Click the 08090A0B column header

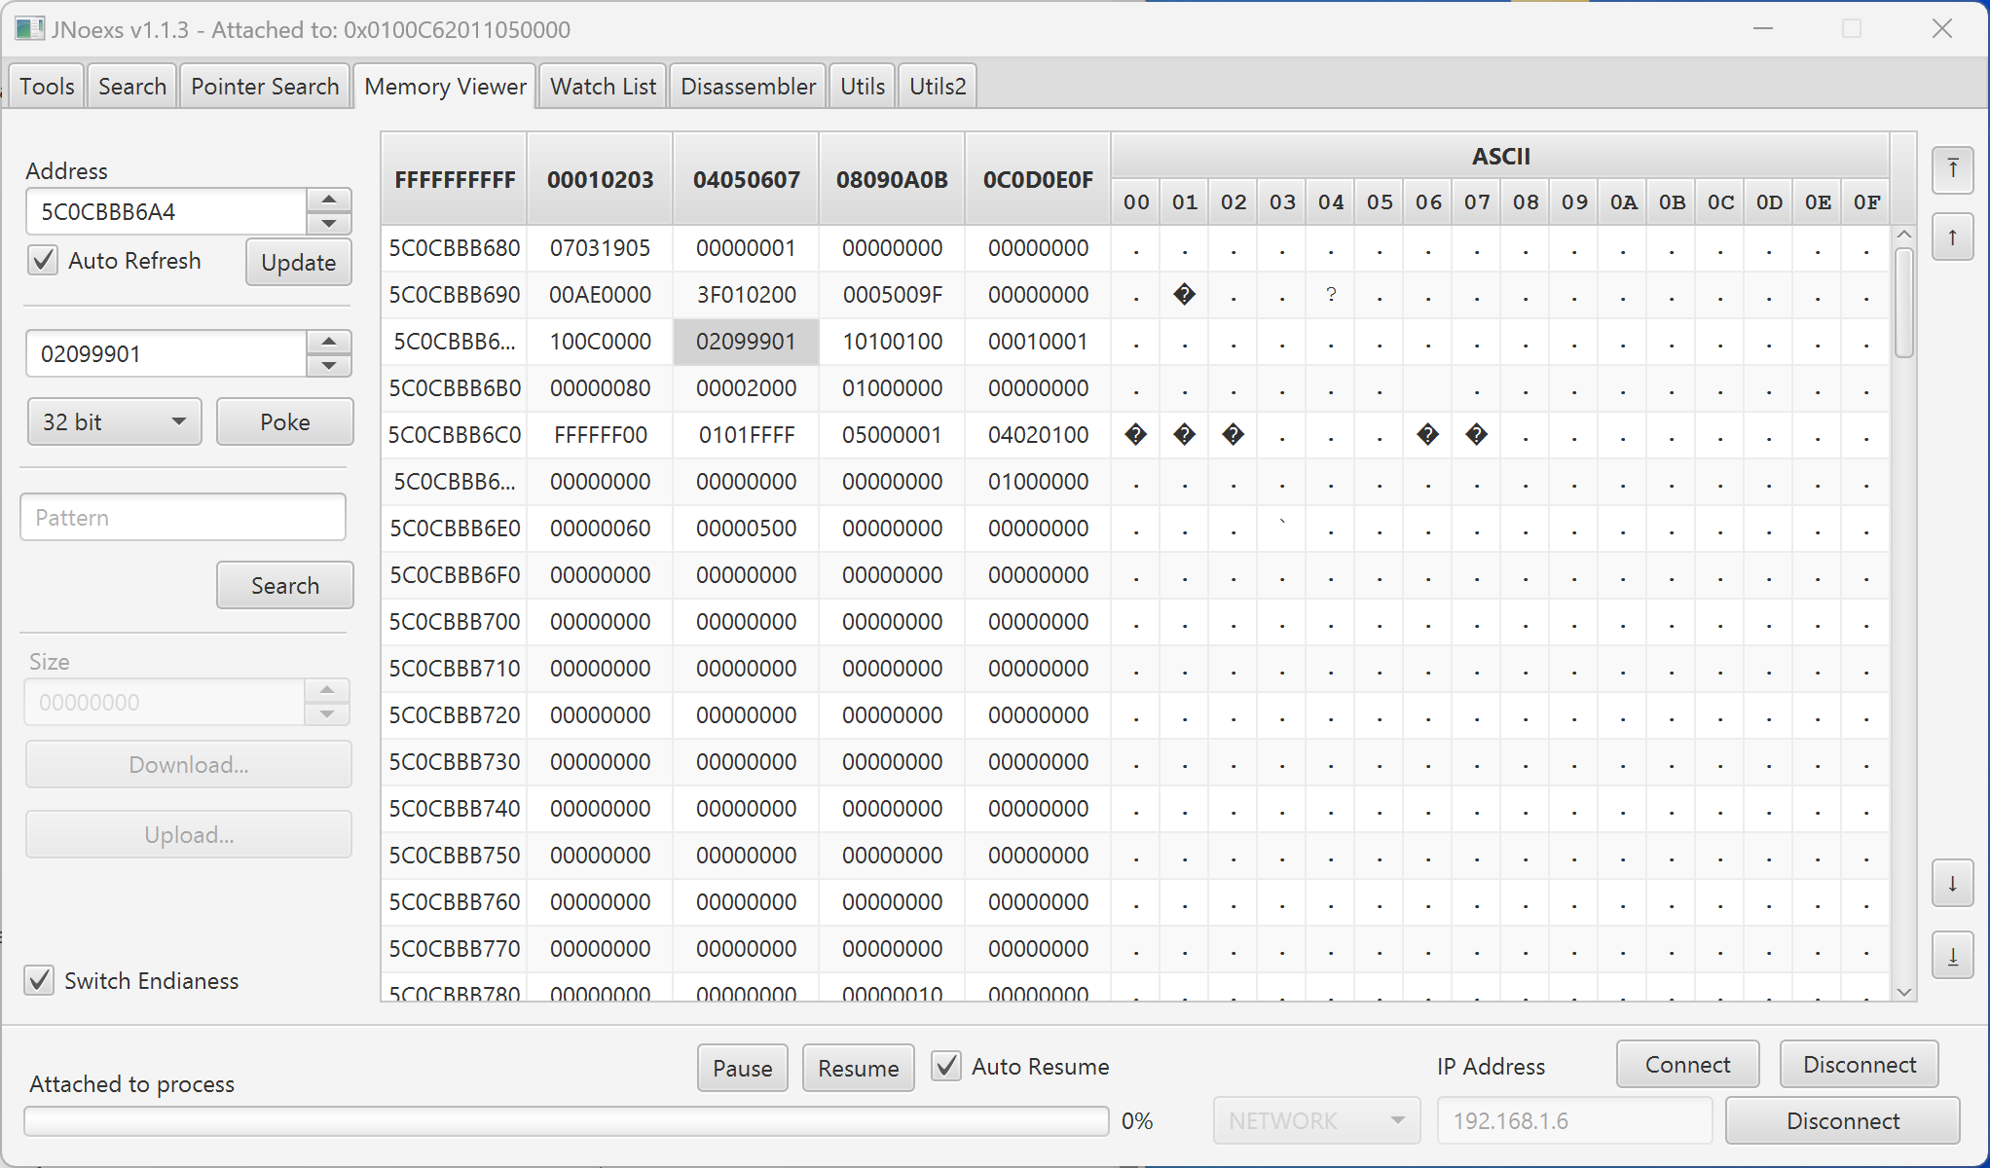[892, 179]
